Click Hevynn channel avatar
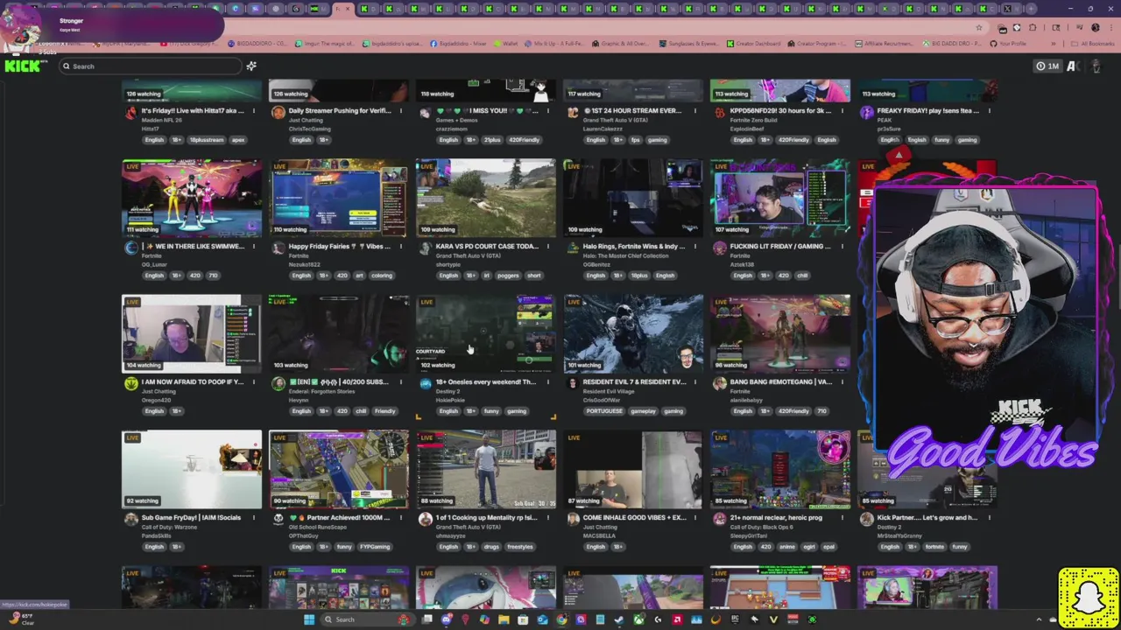 pos(278,383)
